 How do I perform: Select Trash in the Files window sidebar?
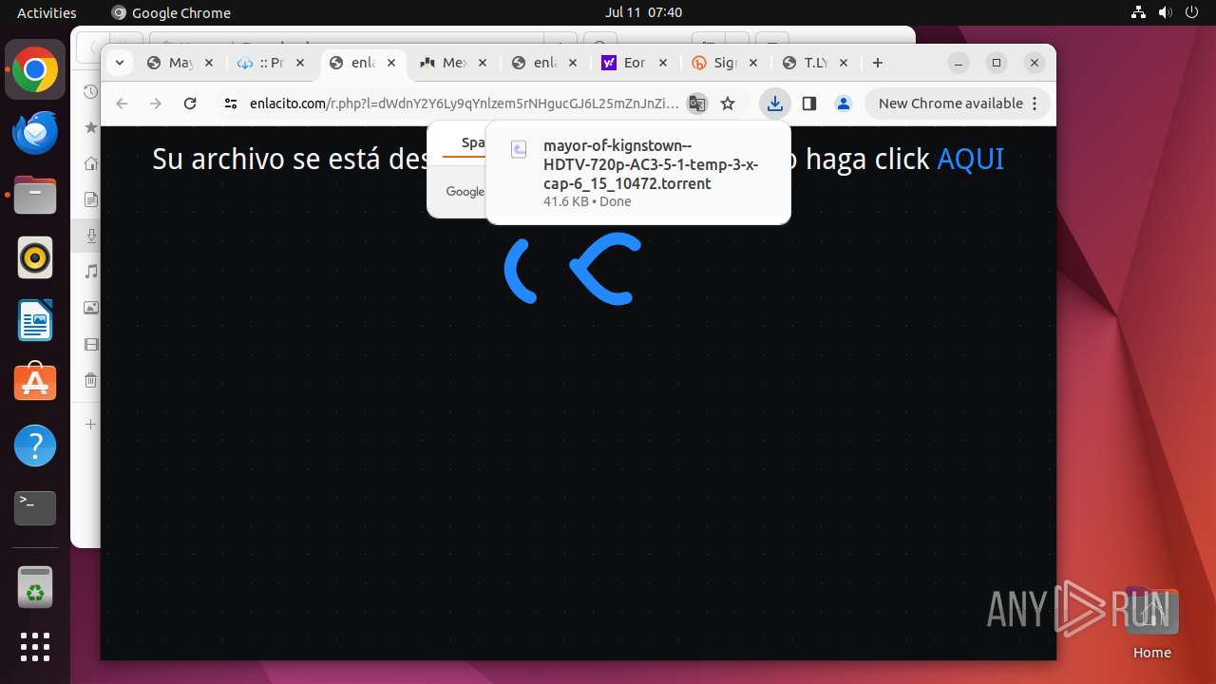click(x=90, y=380)
